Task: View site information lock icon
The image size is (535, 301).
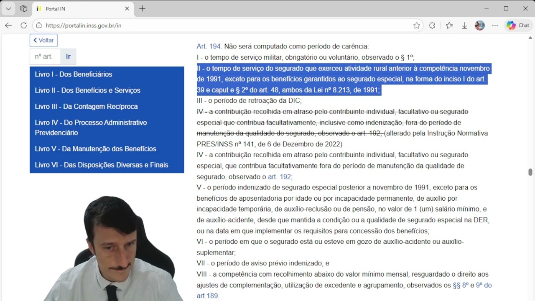Action: 39,26
